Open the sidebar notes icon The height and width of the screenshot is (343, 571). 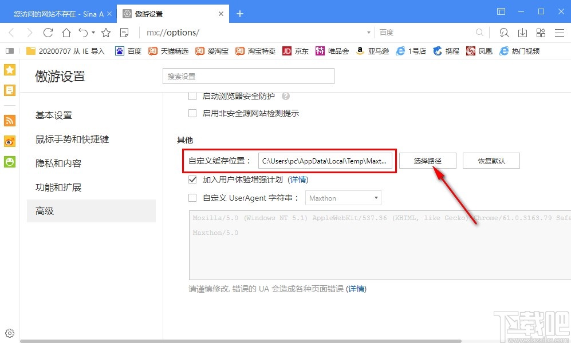(x=10, y=90)
